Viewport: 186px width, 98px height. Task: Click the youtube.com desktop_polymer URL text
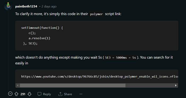[100, 77]
